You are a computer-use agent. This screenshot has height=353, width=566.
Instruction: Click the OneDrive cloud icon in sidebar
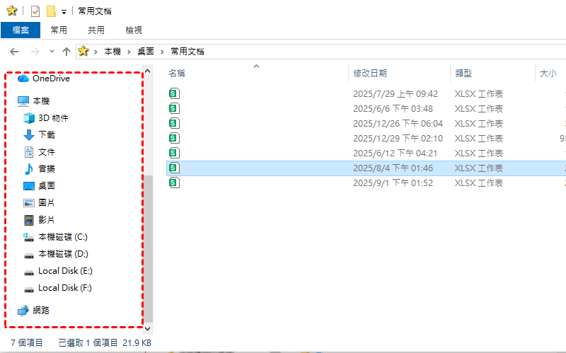(x=23, y=79)
